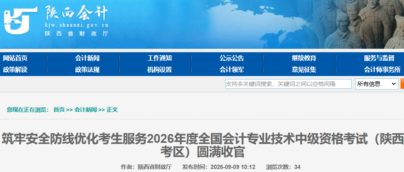The image size is (404, 172).
Task: Open 服务与监督 menu item
Action: coord(379,58)
